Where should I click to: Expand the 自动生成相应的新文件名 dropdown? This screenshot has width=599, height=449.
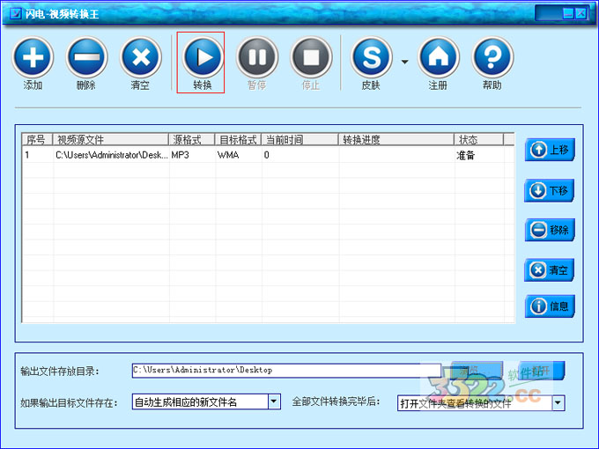274,402
